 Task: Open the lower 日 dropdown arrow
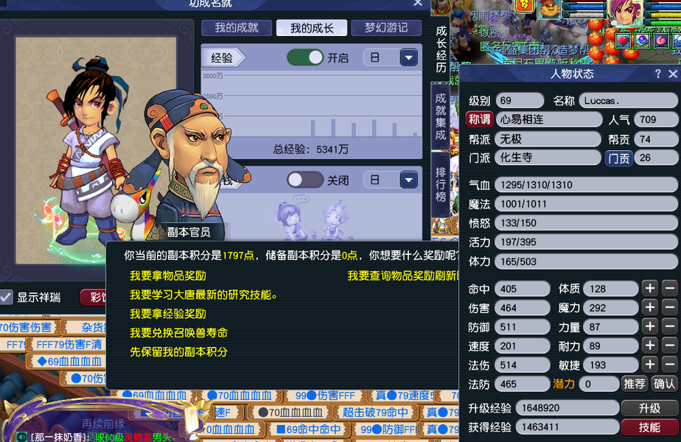409,180
